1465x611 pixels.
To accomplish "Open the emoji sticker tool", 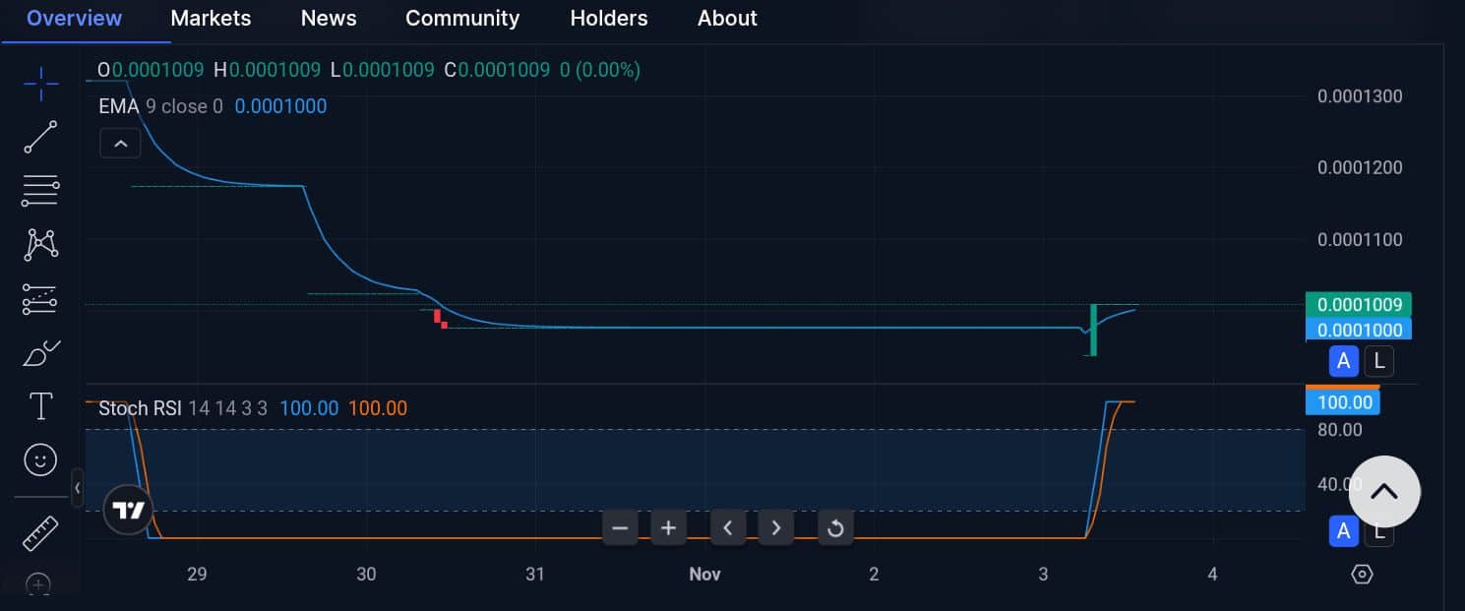I will coord(40,459).
